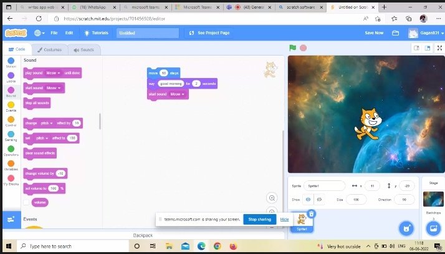Tick the volume reporter checkbox
This screenshot has height=254, width=445.
(26, 202)
